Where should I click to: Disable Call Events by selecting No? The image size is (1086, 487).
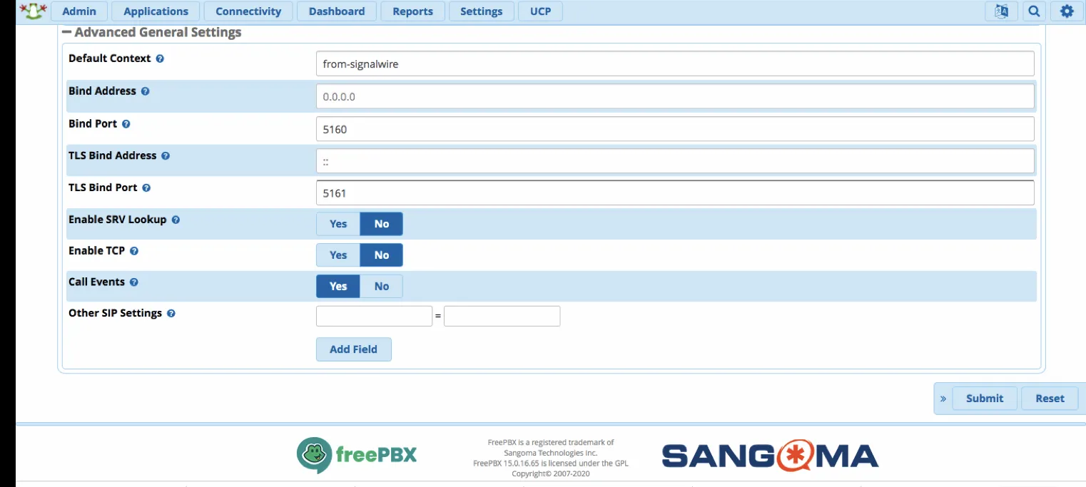(381, 286)
